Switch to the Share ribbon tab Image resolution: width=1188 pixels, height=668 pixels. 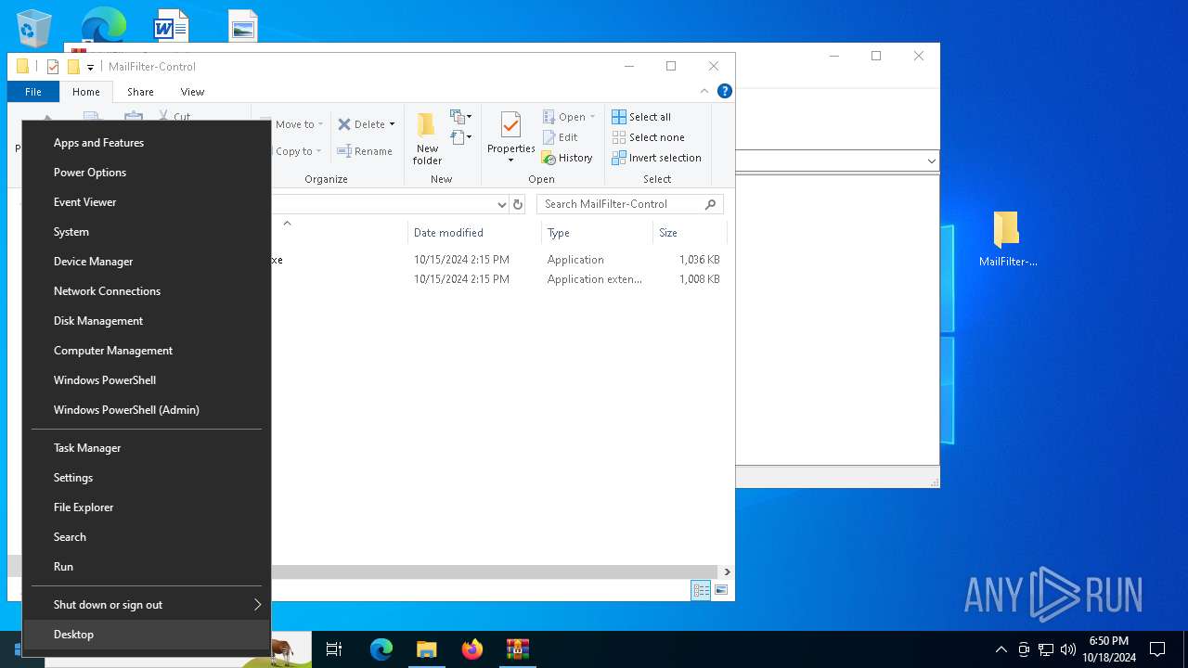coord(140,92)
